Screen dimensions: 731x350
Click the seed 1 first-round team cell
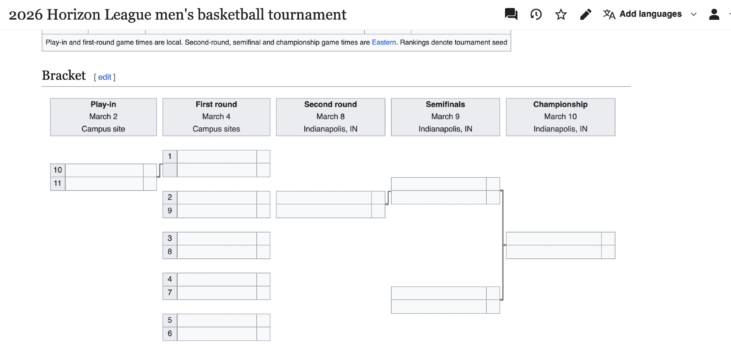pos(217,157)
